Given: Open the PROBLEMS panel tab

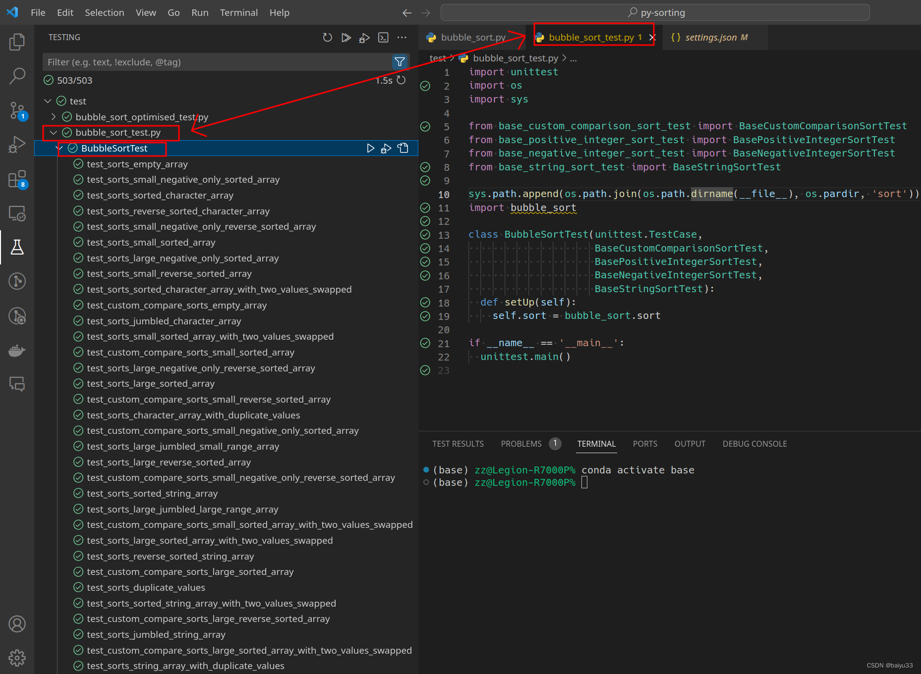Looking at the screenshot, I should [x=521, y=444].
